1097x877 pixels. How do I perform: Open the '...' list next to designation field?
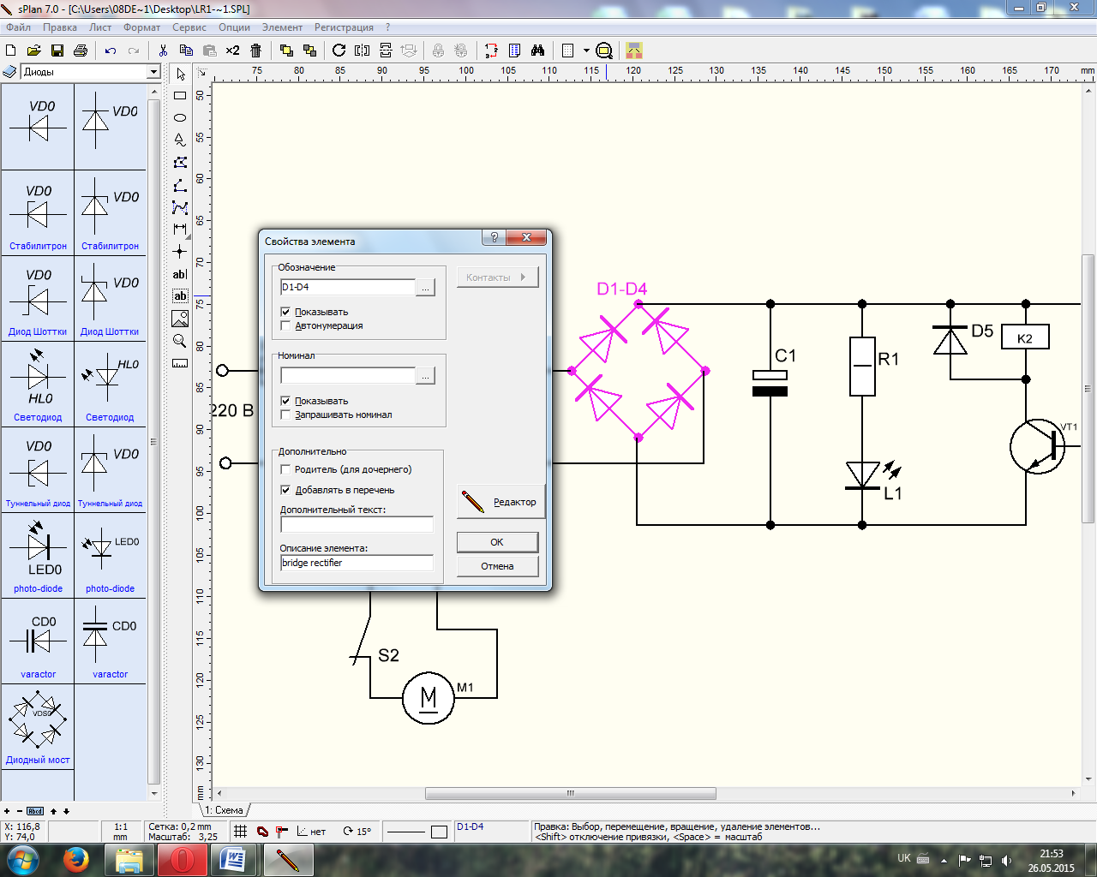(x=425, y=288)
